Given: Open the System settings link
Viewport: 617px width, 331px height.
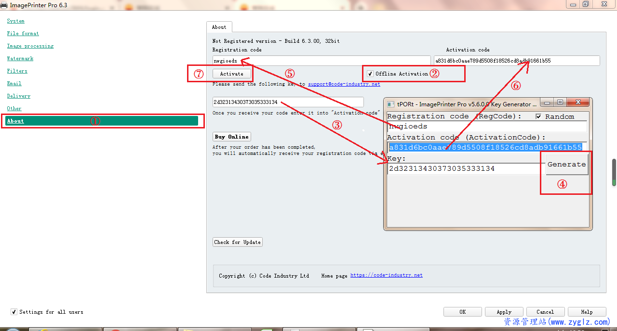Looking at the screenshot, I should tap(15, 21).
